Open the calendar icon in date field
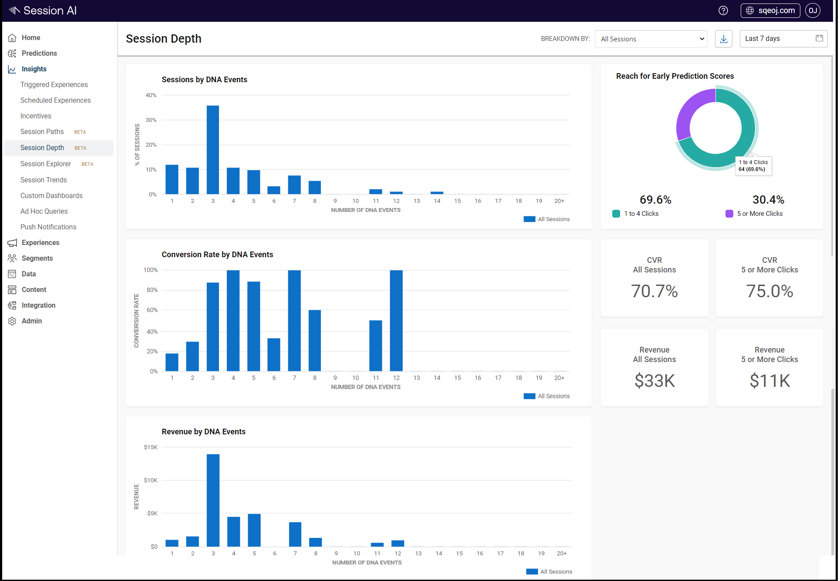Viewport: 840px width, 581px height. [819, 38]
